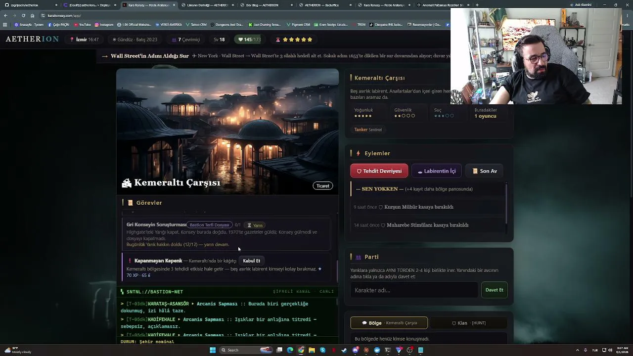The image size is (633, 356).
Task: Click the Suç dots indicator
Action: pos(444,116)
